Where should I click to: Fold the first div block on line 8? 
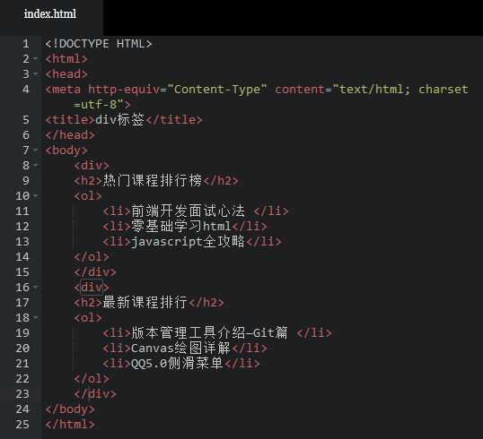(x=36, y=165)
